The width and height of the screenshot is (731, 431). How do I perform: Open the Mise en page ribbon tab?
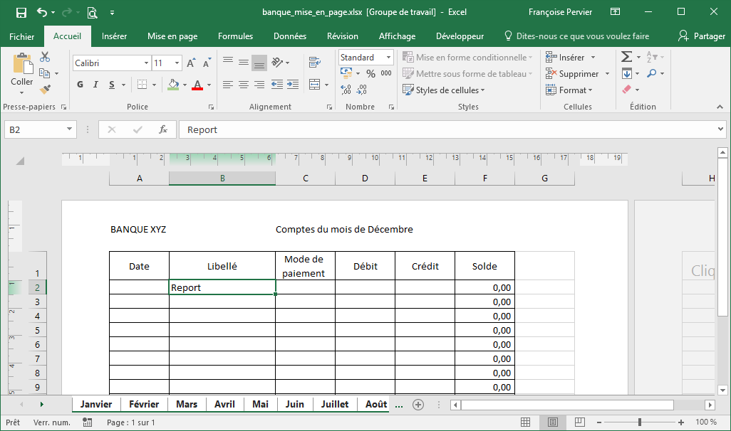(172, 36)
